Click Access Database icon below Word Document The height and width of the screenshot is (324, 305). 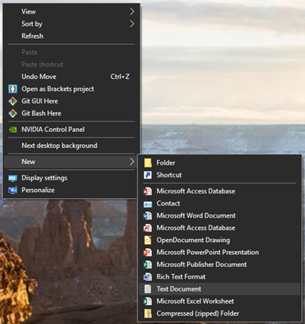click(148, 228)
